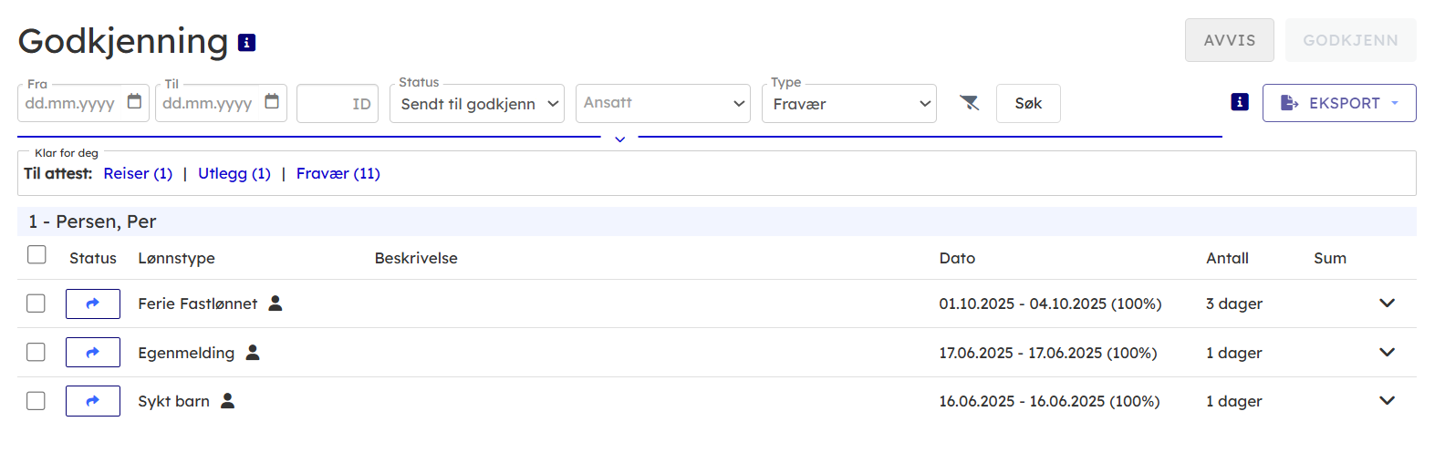The width and height of the screenshot is (1445, 463).
Task: Click the forward arrow status for Egenmelding
Action: pyautogui.click(x=93, y=352)
